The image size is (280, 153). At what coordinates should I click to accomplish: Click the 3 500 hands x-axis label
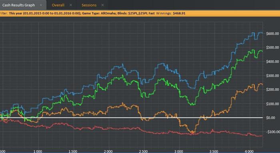coord(214,151)
